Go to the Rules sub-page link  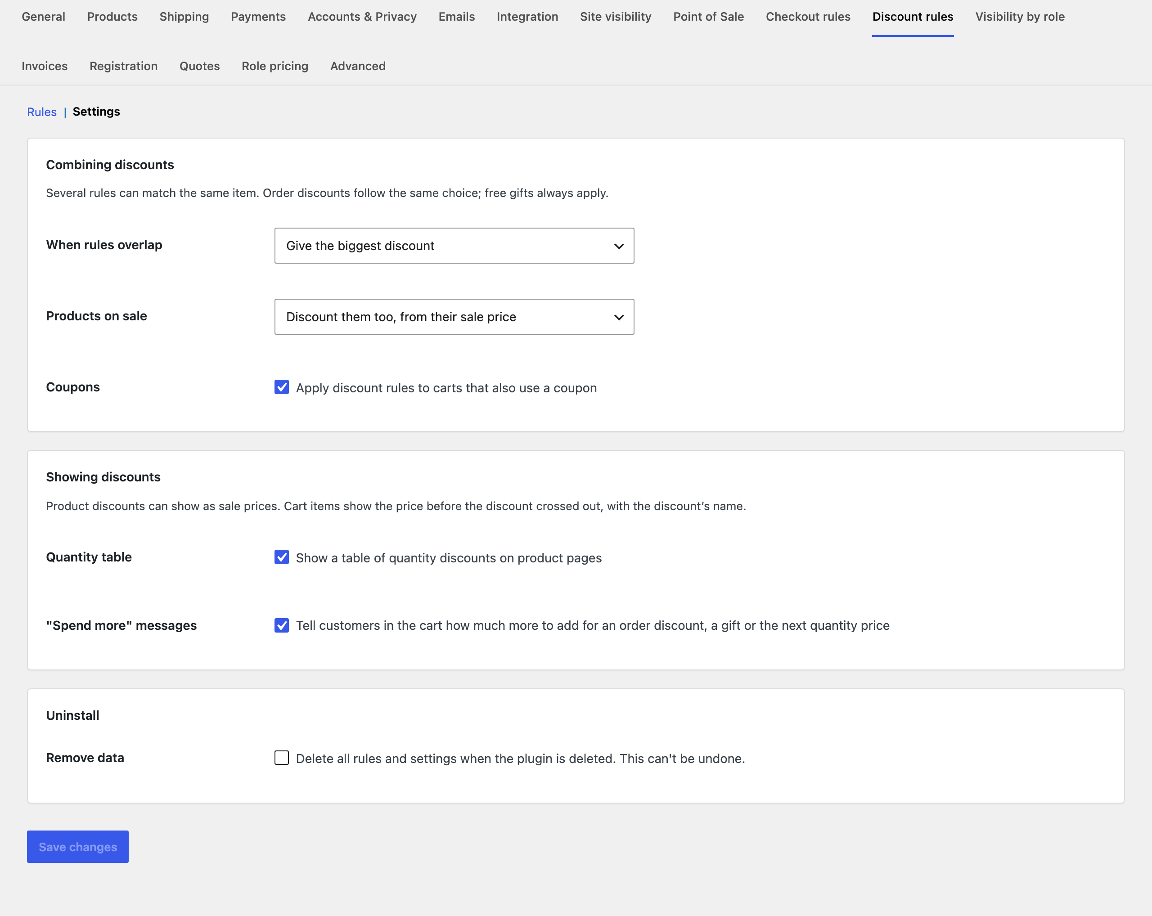tap(42, 112)
